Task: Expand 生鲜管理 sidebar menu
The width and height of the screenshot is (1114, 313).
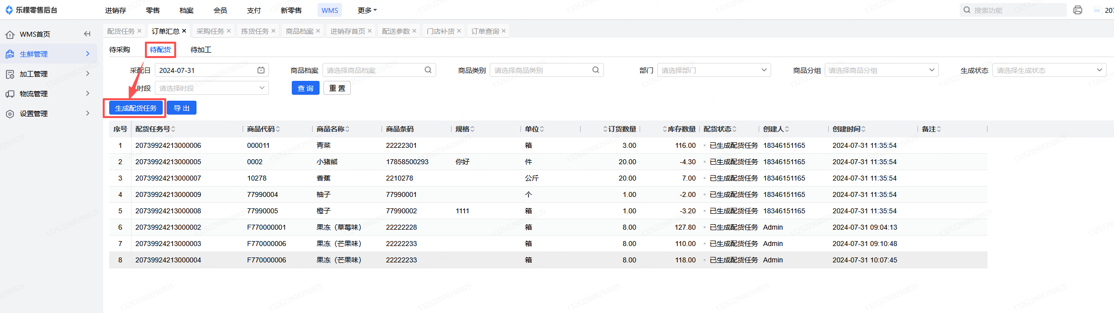Action: tap(49, 54)
